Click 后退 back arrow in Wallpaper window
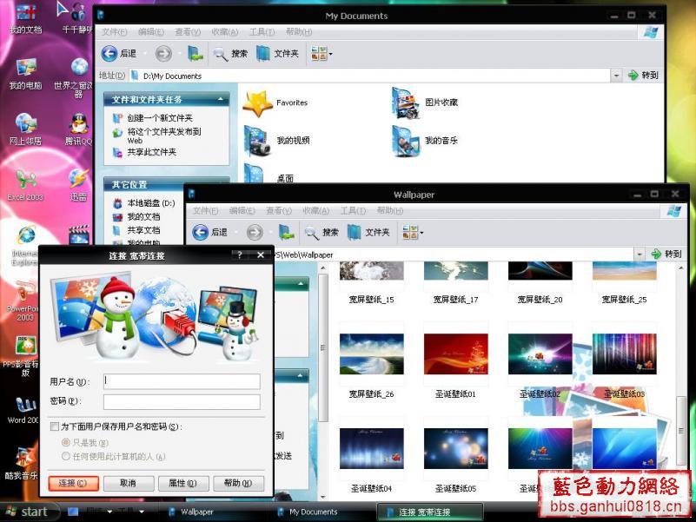Screen dimensions: 696x522 201,233
